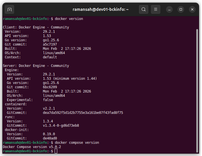Click the 'docker compose version' command text

point(77,143)
